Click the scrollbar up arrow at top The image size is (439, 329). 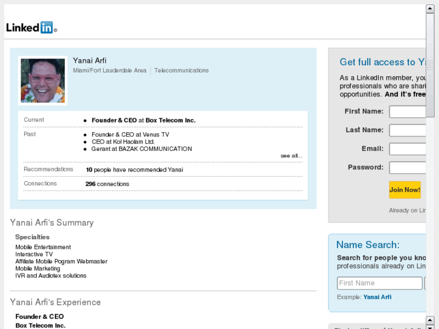point(430,8)
